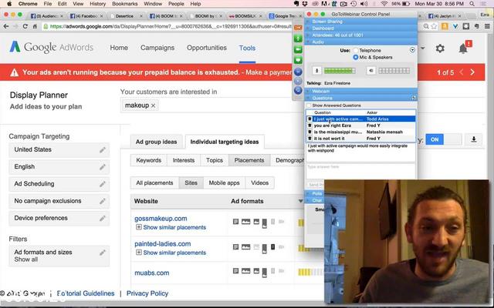Open macOS Spotlight search icon
The image size is (494, 308).
472,4
